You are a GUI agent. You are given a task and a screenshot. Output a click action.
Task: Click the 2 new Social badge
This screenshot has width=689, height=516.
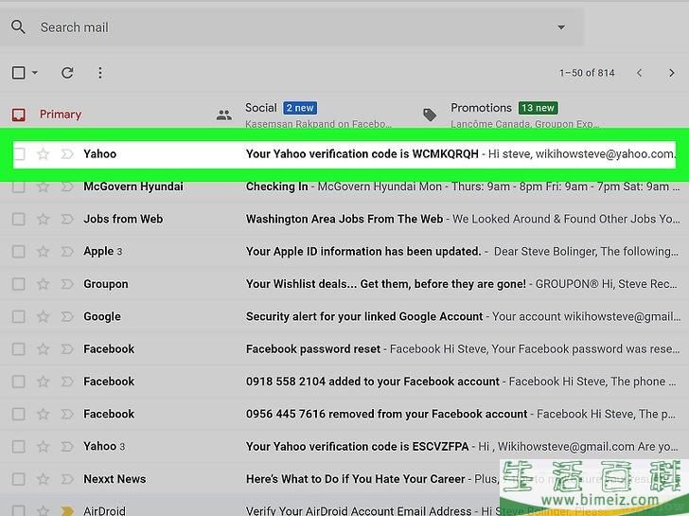(300, 108)
